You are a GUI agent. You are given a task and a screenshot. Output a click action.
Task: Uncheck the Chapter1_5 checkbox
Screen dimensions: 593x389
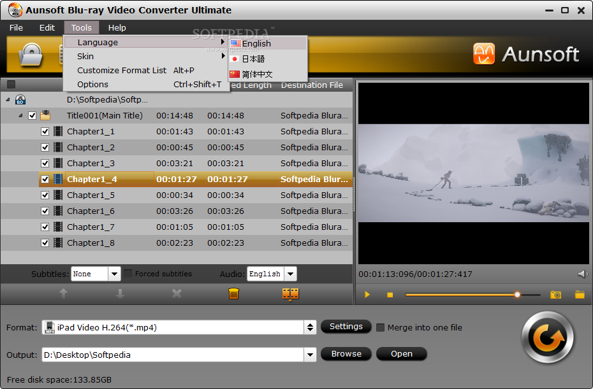click(45, 195)
